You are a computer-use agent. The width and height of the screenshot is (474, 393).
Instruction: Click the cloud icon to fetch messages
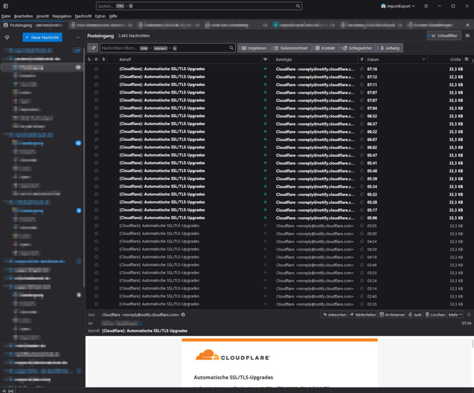(7, 37)
